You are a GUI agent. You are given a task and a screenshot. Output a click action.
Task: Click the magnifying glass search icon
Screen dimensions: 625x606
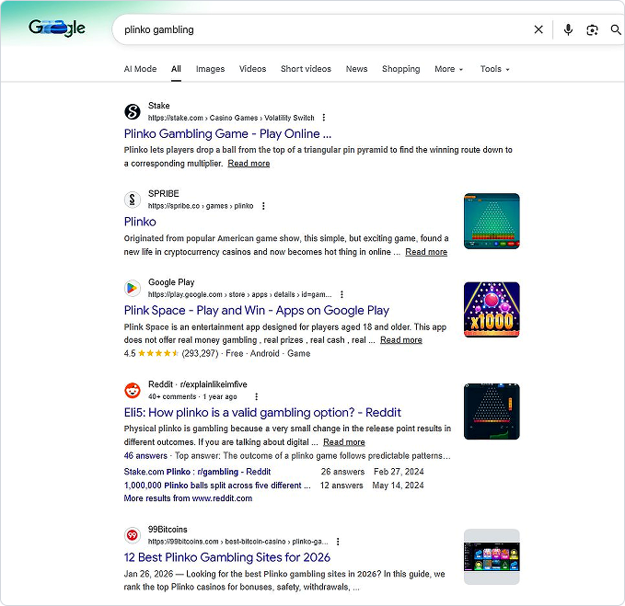pyautogui.click(x=616, y=29)
